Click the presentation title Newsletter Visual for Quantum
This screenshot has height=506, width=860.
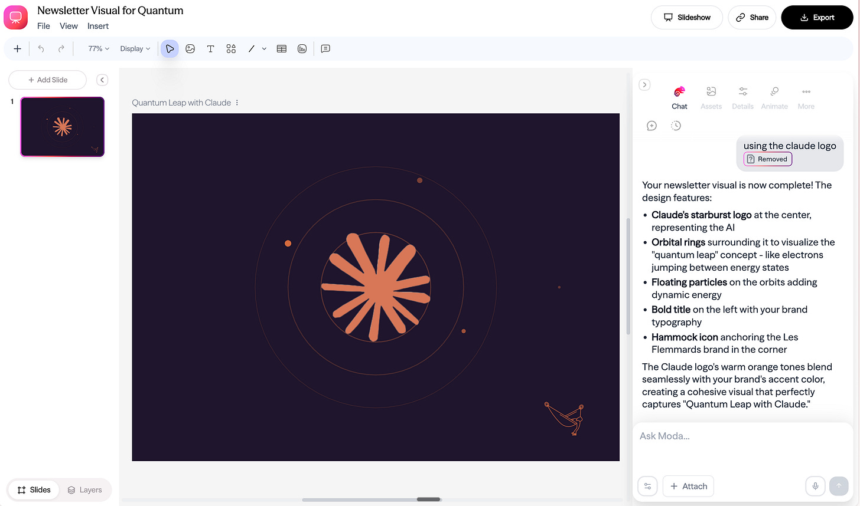tap(110, 11)
